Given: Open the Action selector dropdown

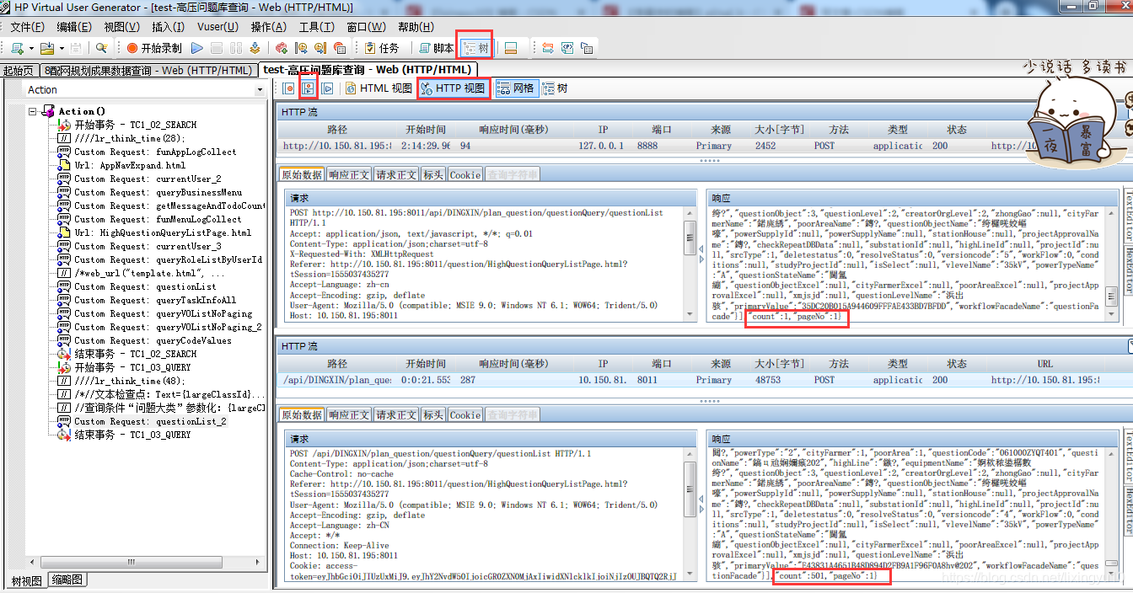Looking at the screenshot, I should 260,89.
